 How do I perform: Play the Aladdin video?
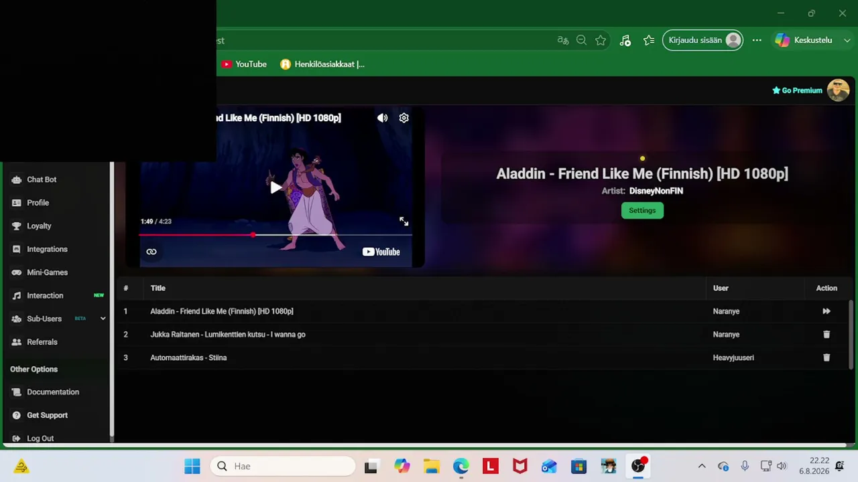point(275,188)
